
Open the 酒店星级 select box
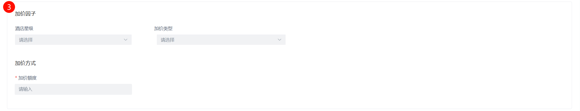tap(73, 40)
